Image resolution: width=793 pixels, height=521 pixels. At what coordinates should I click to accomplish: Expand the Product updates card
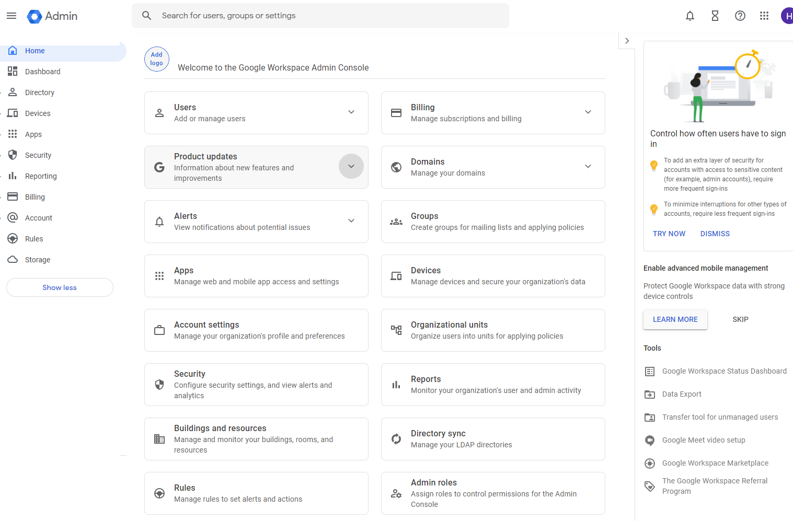tap(351, 166)
